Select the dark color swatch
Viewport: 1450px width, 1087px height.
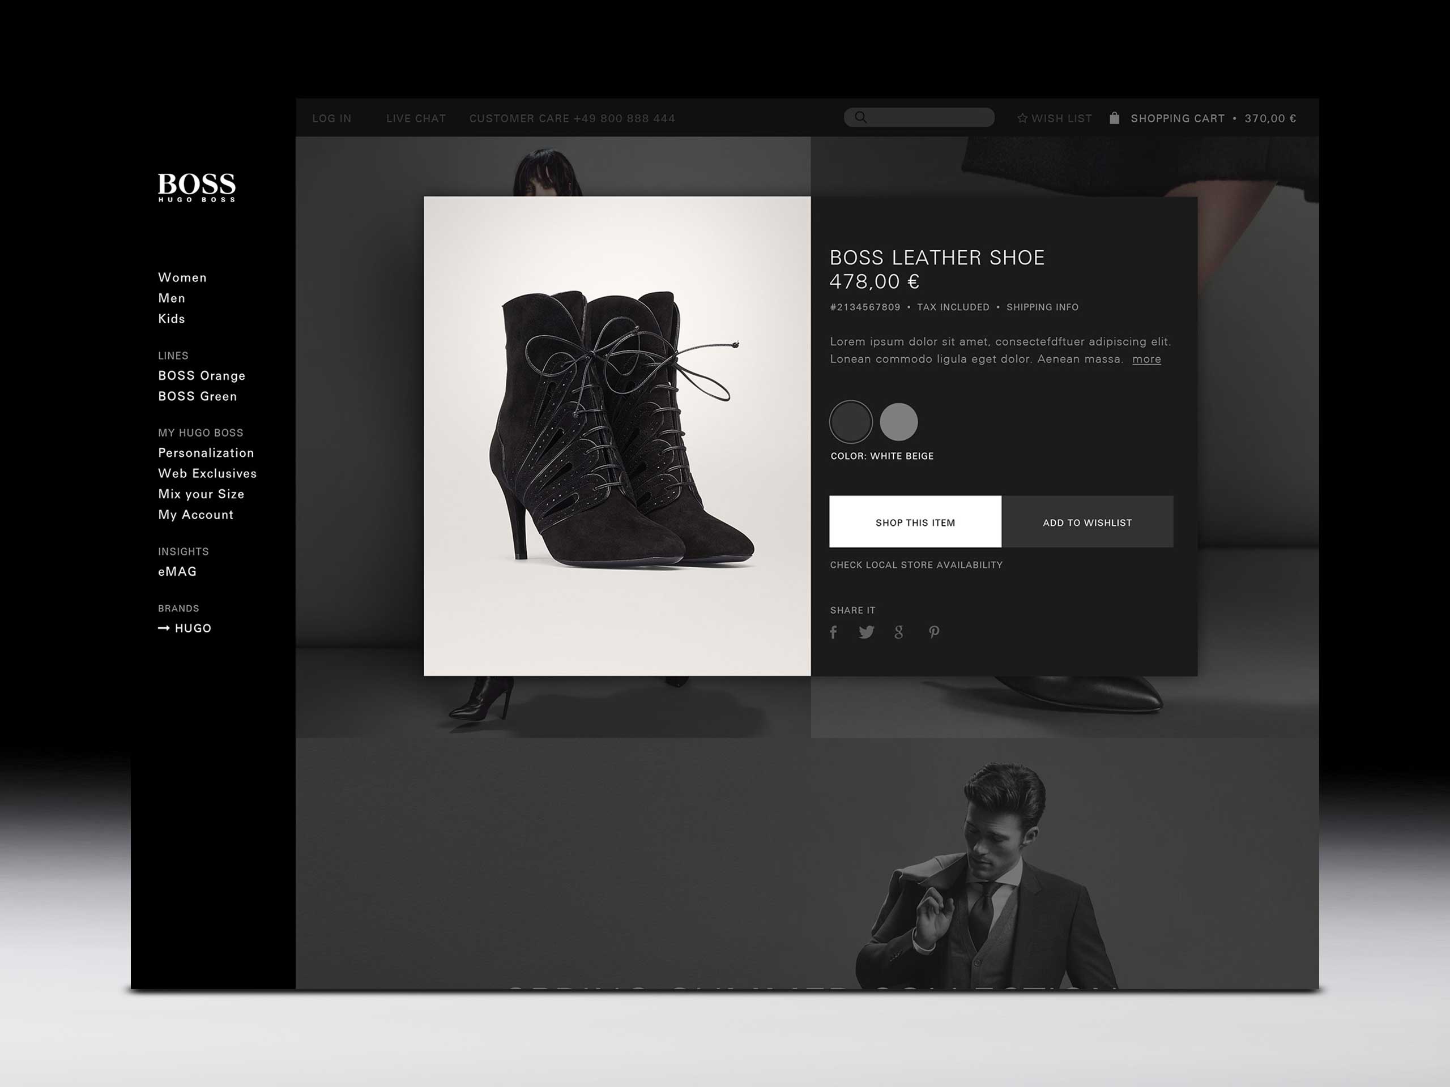[851, 421]
